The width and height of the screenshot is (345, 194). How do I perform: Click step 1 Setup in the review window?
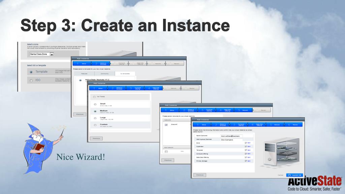[202, 125]
